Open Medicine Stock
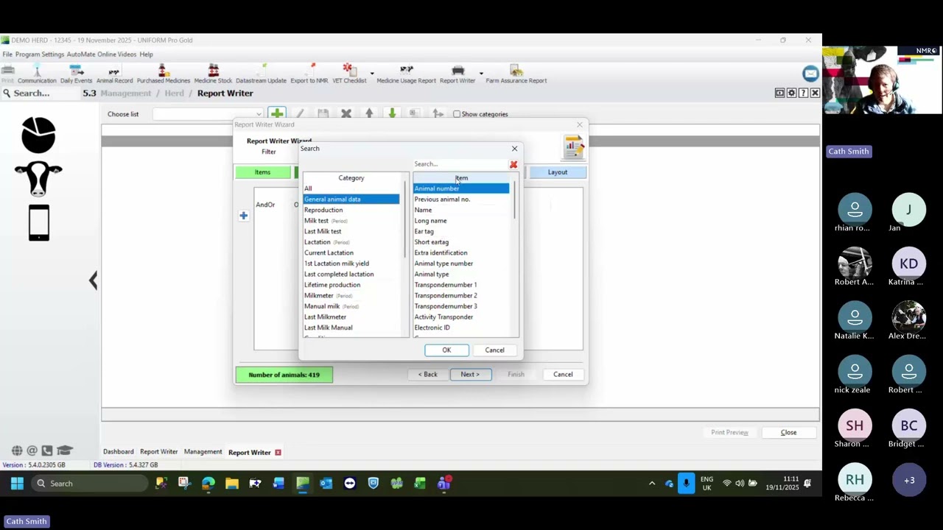This screenshot has height=530, width=943. point(213,74)
